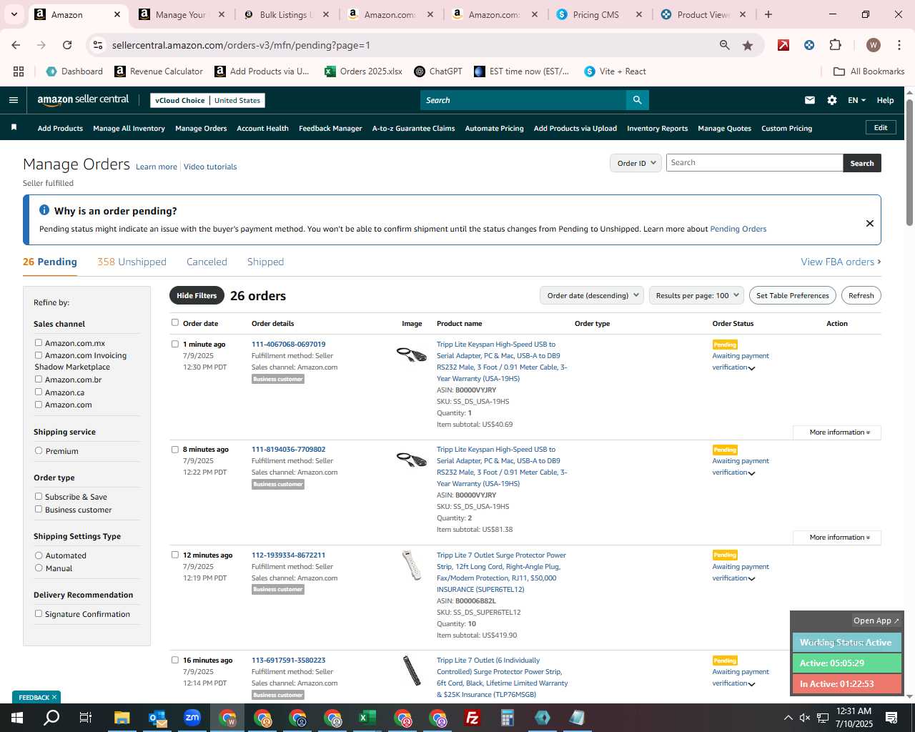Close the pending order info banner
This screenshot has height=732, width=915.
(870, 223)
